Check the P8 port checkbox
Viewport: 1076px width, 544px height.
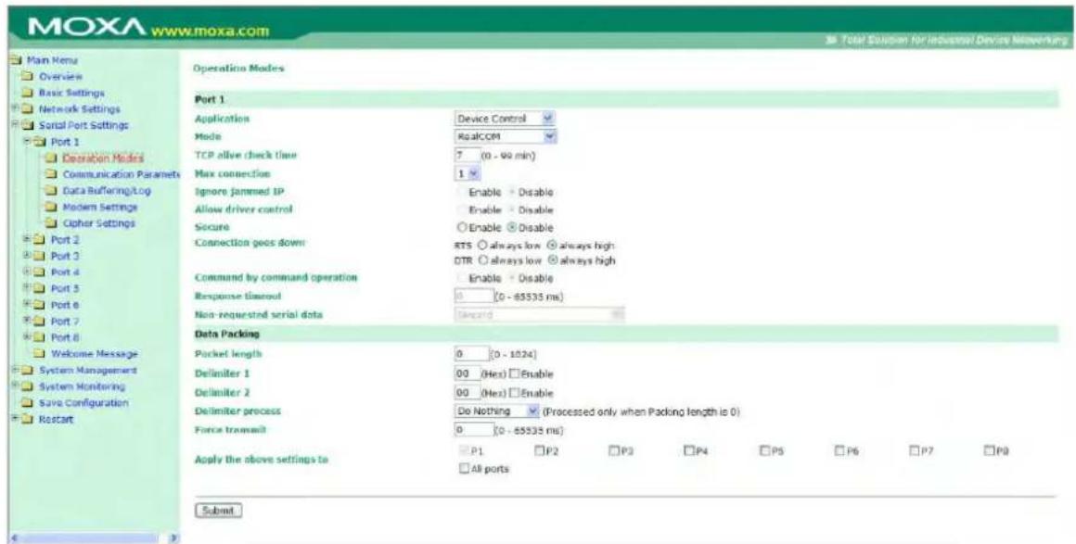(x=989, y=450)
